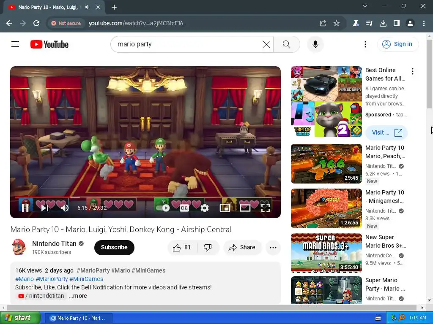This screenshot has width=433, height=324.
Task: Open video settings gear
Action: (x=204, y=208)
